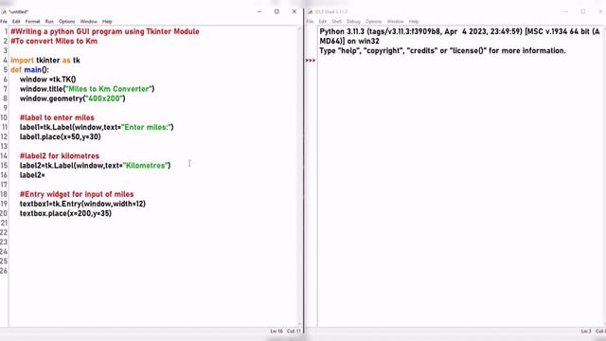Click the 'Type "help", "copyright"' information line
This screenshot has height=341, width=606.
point(442,50)
